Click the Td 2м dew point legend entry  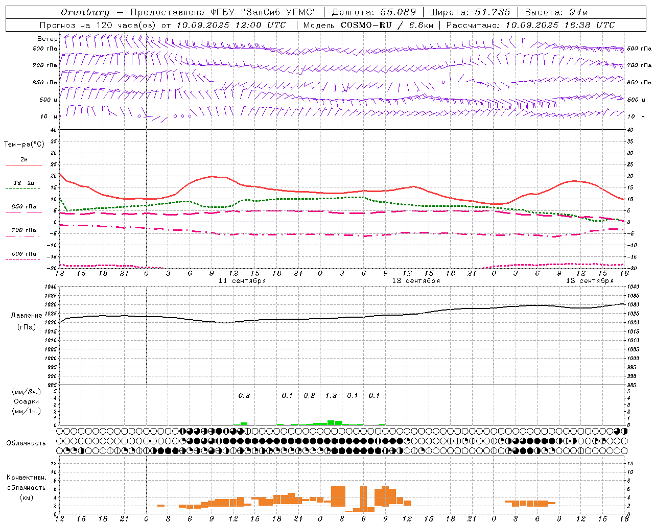pyautogui.click(x=24, y=183)
